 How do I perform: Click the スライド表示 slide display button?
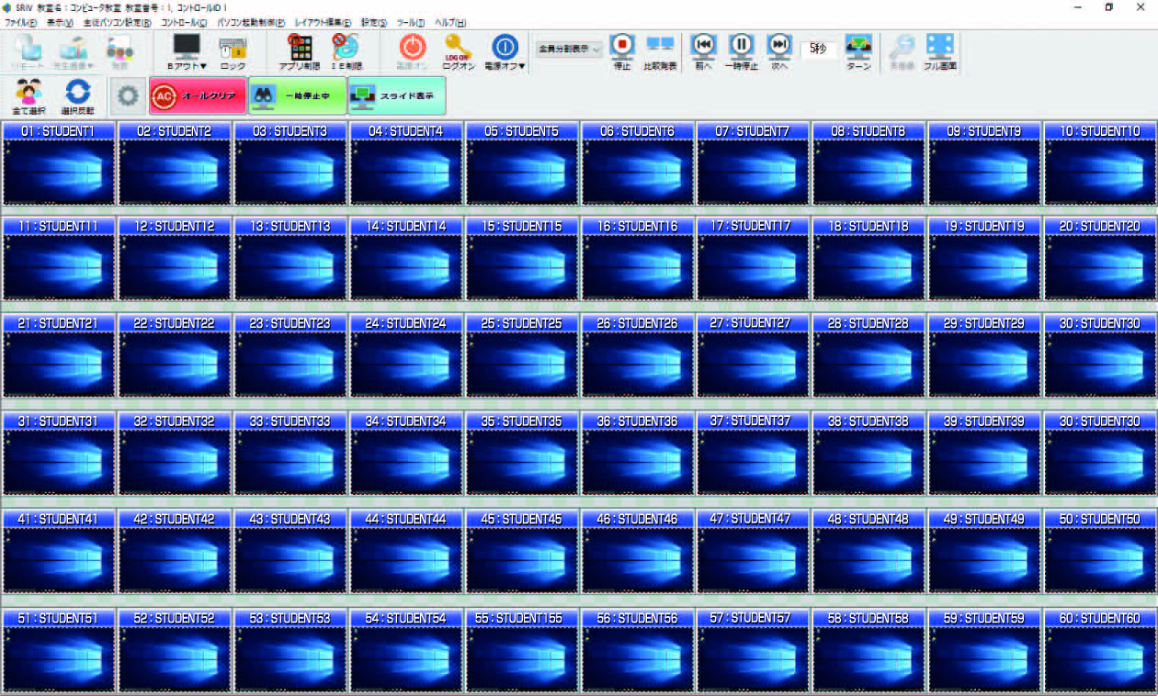coord(397,95)
